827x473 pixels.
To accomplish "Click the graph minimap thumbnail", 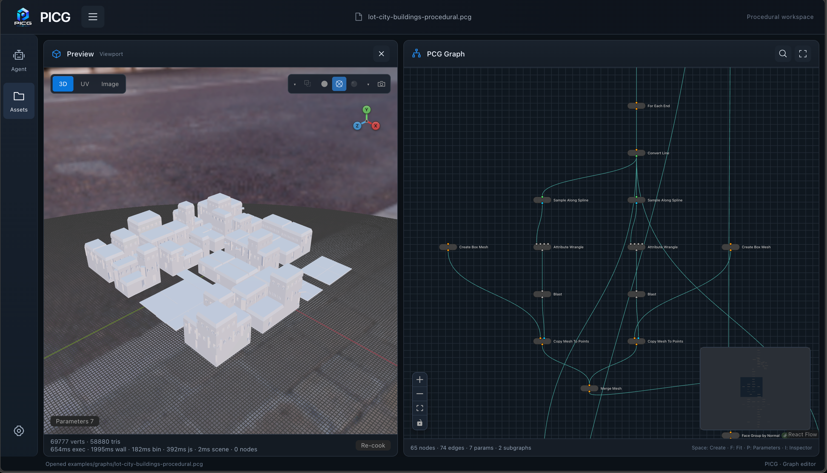I will pos(755,389).
